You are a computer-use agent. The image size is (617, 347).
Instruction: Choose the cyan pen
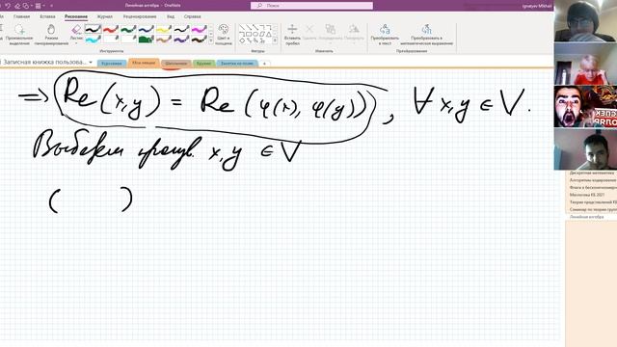point(94,39)
